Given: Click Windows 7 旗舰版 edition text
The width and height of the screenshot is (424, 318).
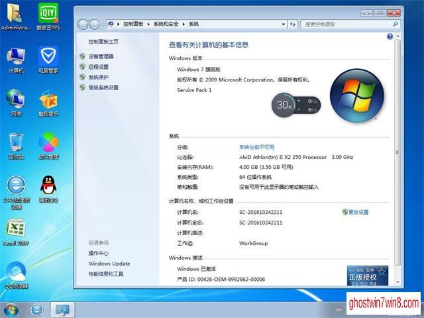Looking at the screenshot, I should pos(199,69).
